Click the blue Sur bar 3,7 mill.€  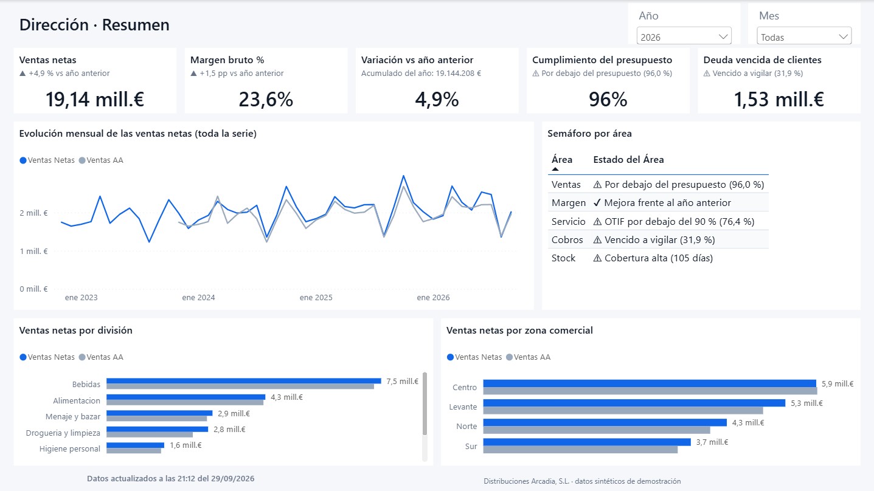pyautogui.click(x=587, y=442)
